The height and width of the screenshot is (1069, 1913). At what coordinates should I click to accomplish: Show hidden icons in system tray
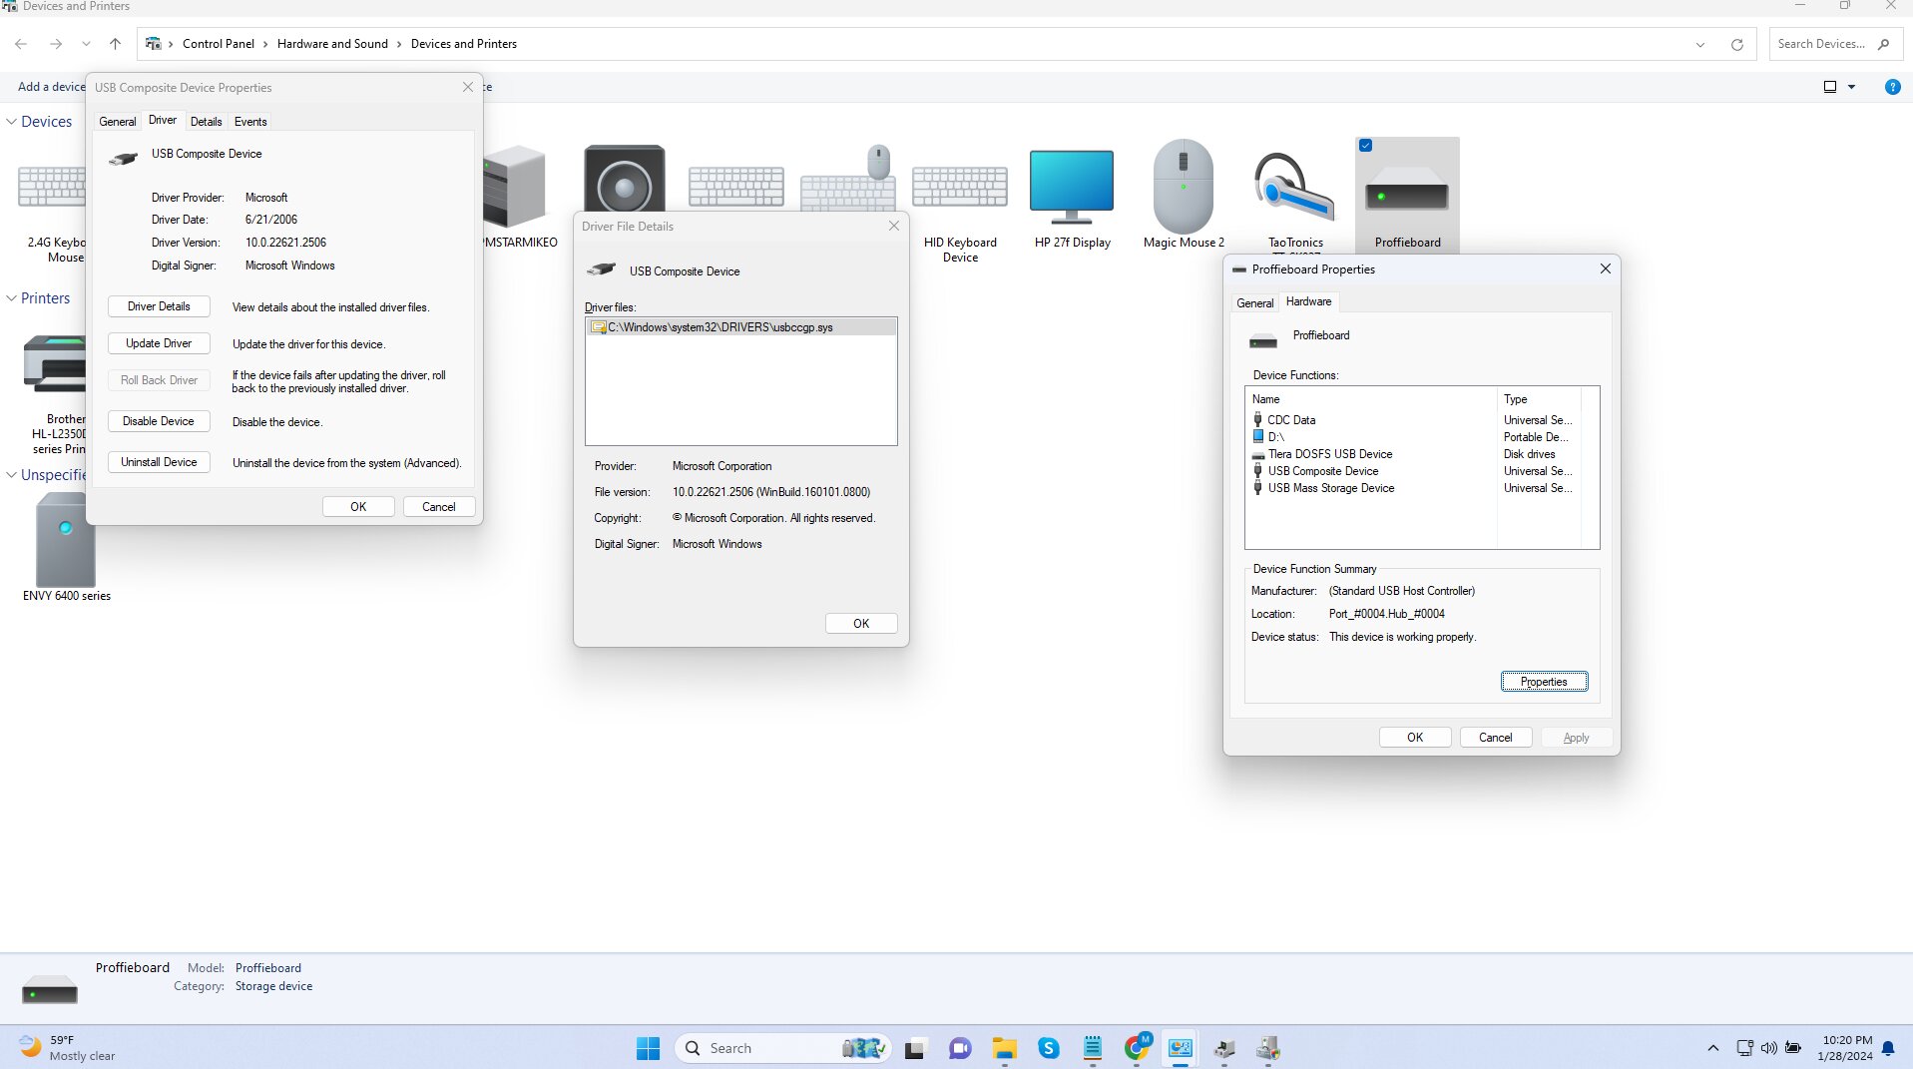click(1713, 1048)
